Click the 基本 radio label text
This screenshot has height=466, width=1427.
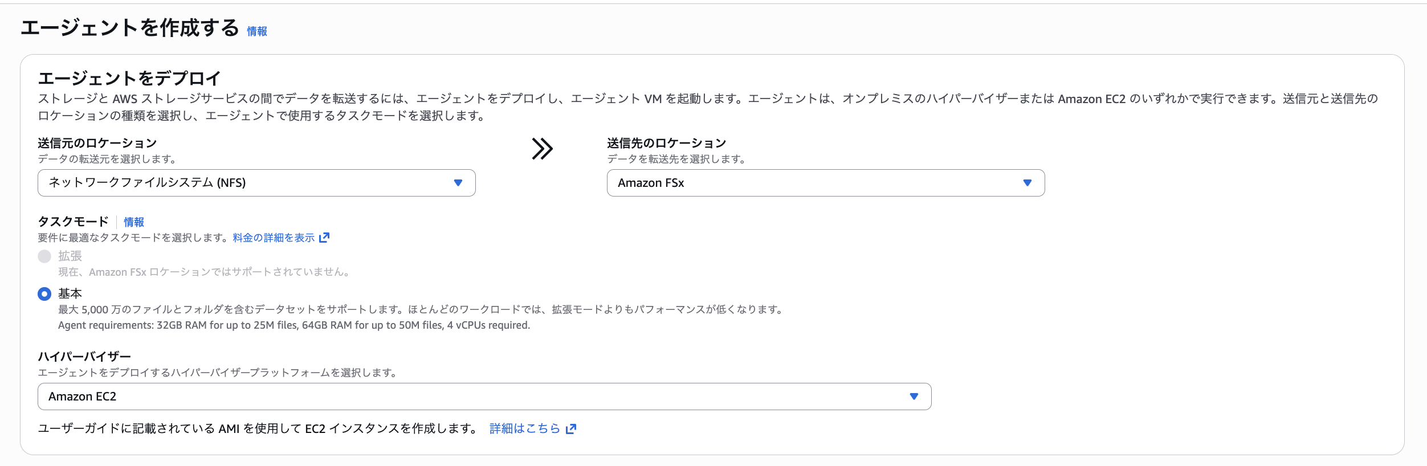pos(70,293)
